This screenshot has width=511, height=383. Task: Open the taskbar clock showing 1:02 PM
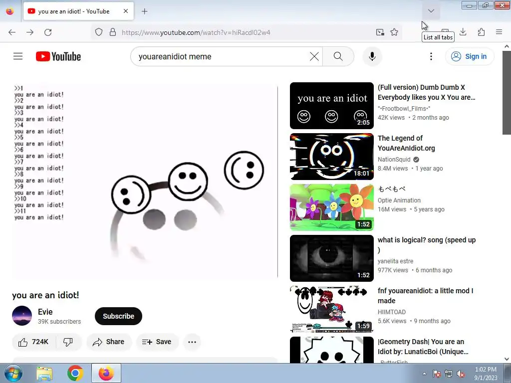coord(486,374)
